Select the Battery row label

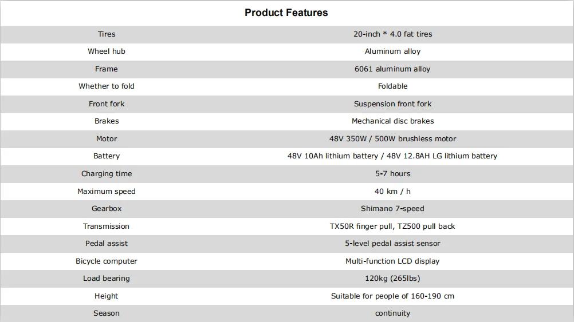(107, 156)
